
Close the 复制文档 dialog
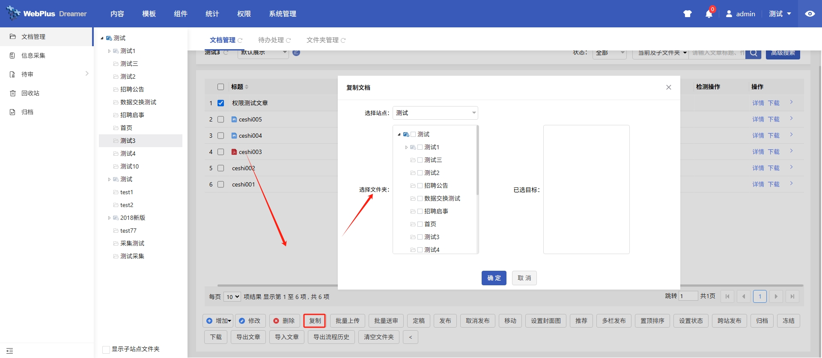coord(668,87)
